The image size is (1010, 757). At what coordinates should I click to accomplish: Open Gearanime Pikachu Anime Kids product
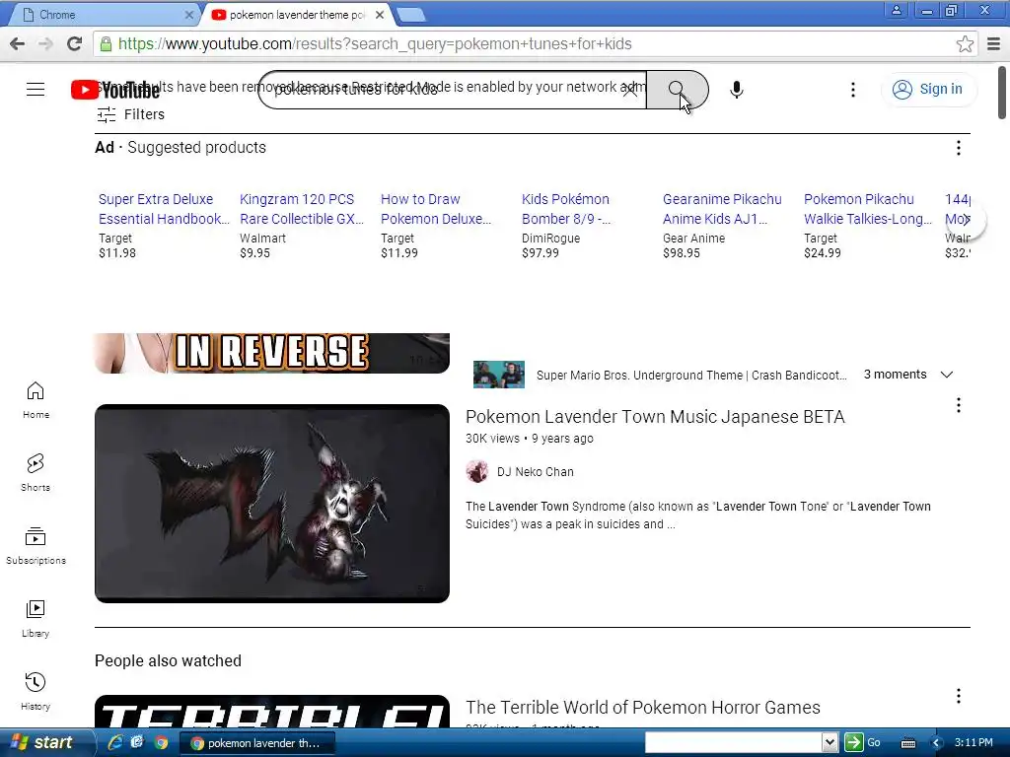pos(722,209)
